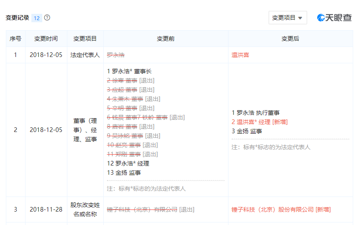The image size is (354, 225).
Task: Click 1 罗永浩 执行董事 in 变更后 column
Action: (256, 113)
